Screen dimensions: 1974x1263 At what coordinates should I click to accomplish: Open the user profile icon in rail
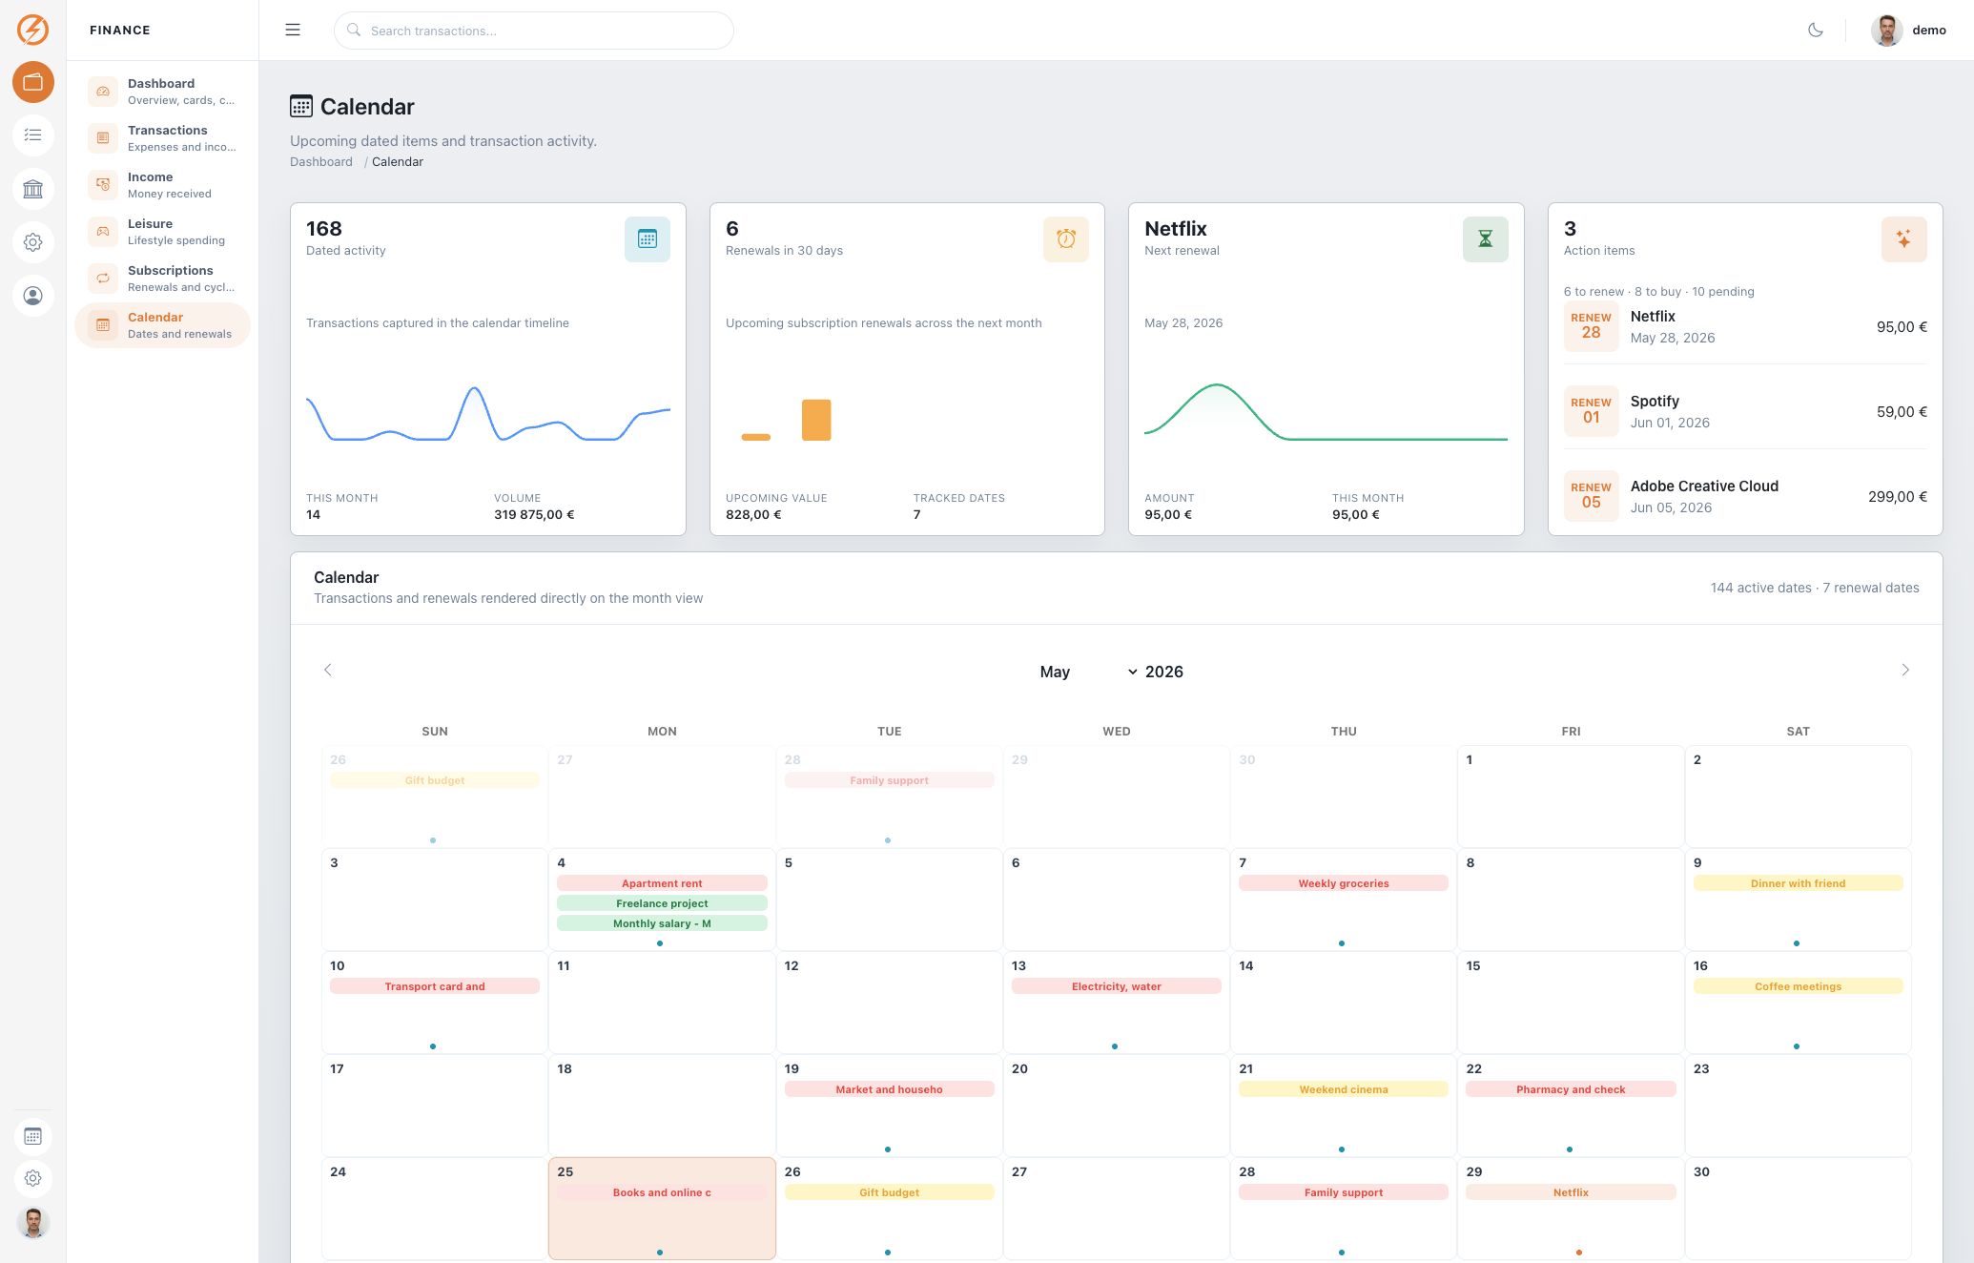33,296
